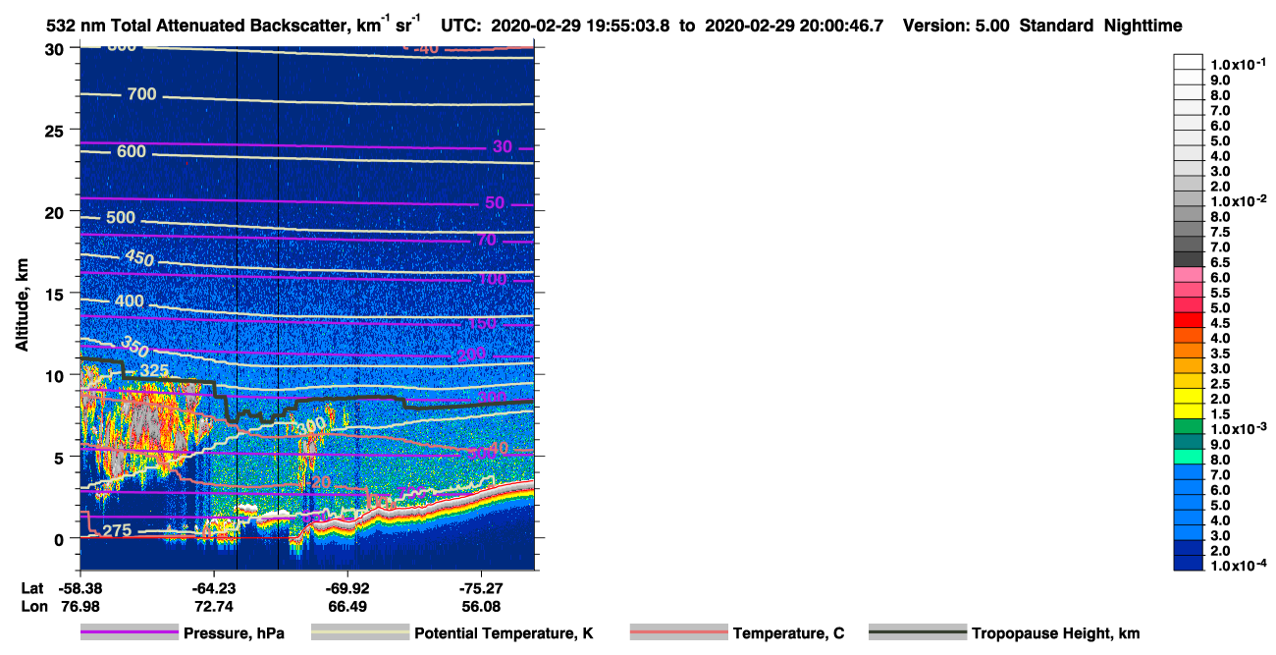The width and height of the screenshot is (1276, 655).
Task: Click the '600' potential temperature contour label
Action: [x=132, y=151]
